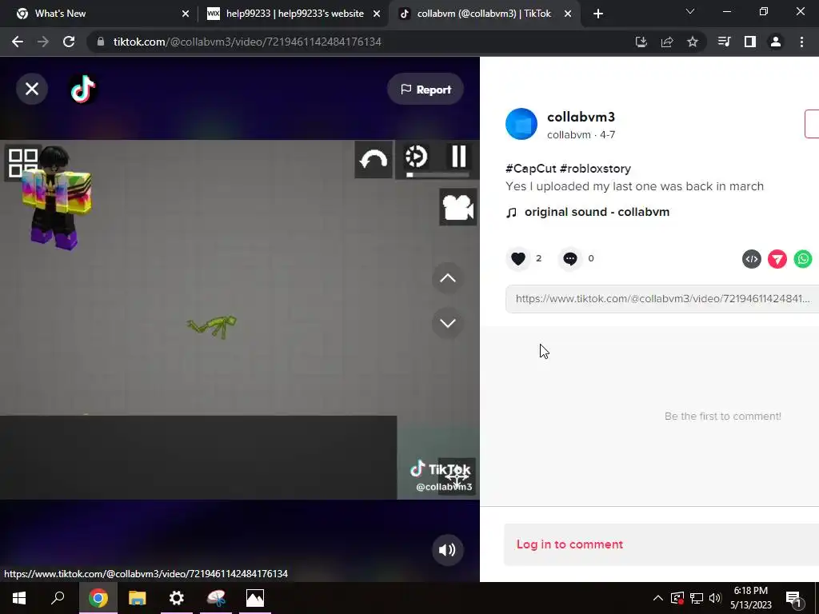Show hidden system tray icons

[658, 598]
